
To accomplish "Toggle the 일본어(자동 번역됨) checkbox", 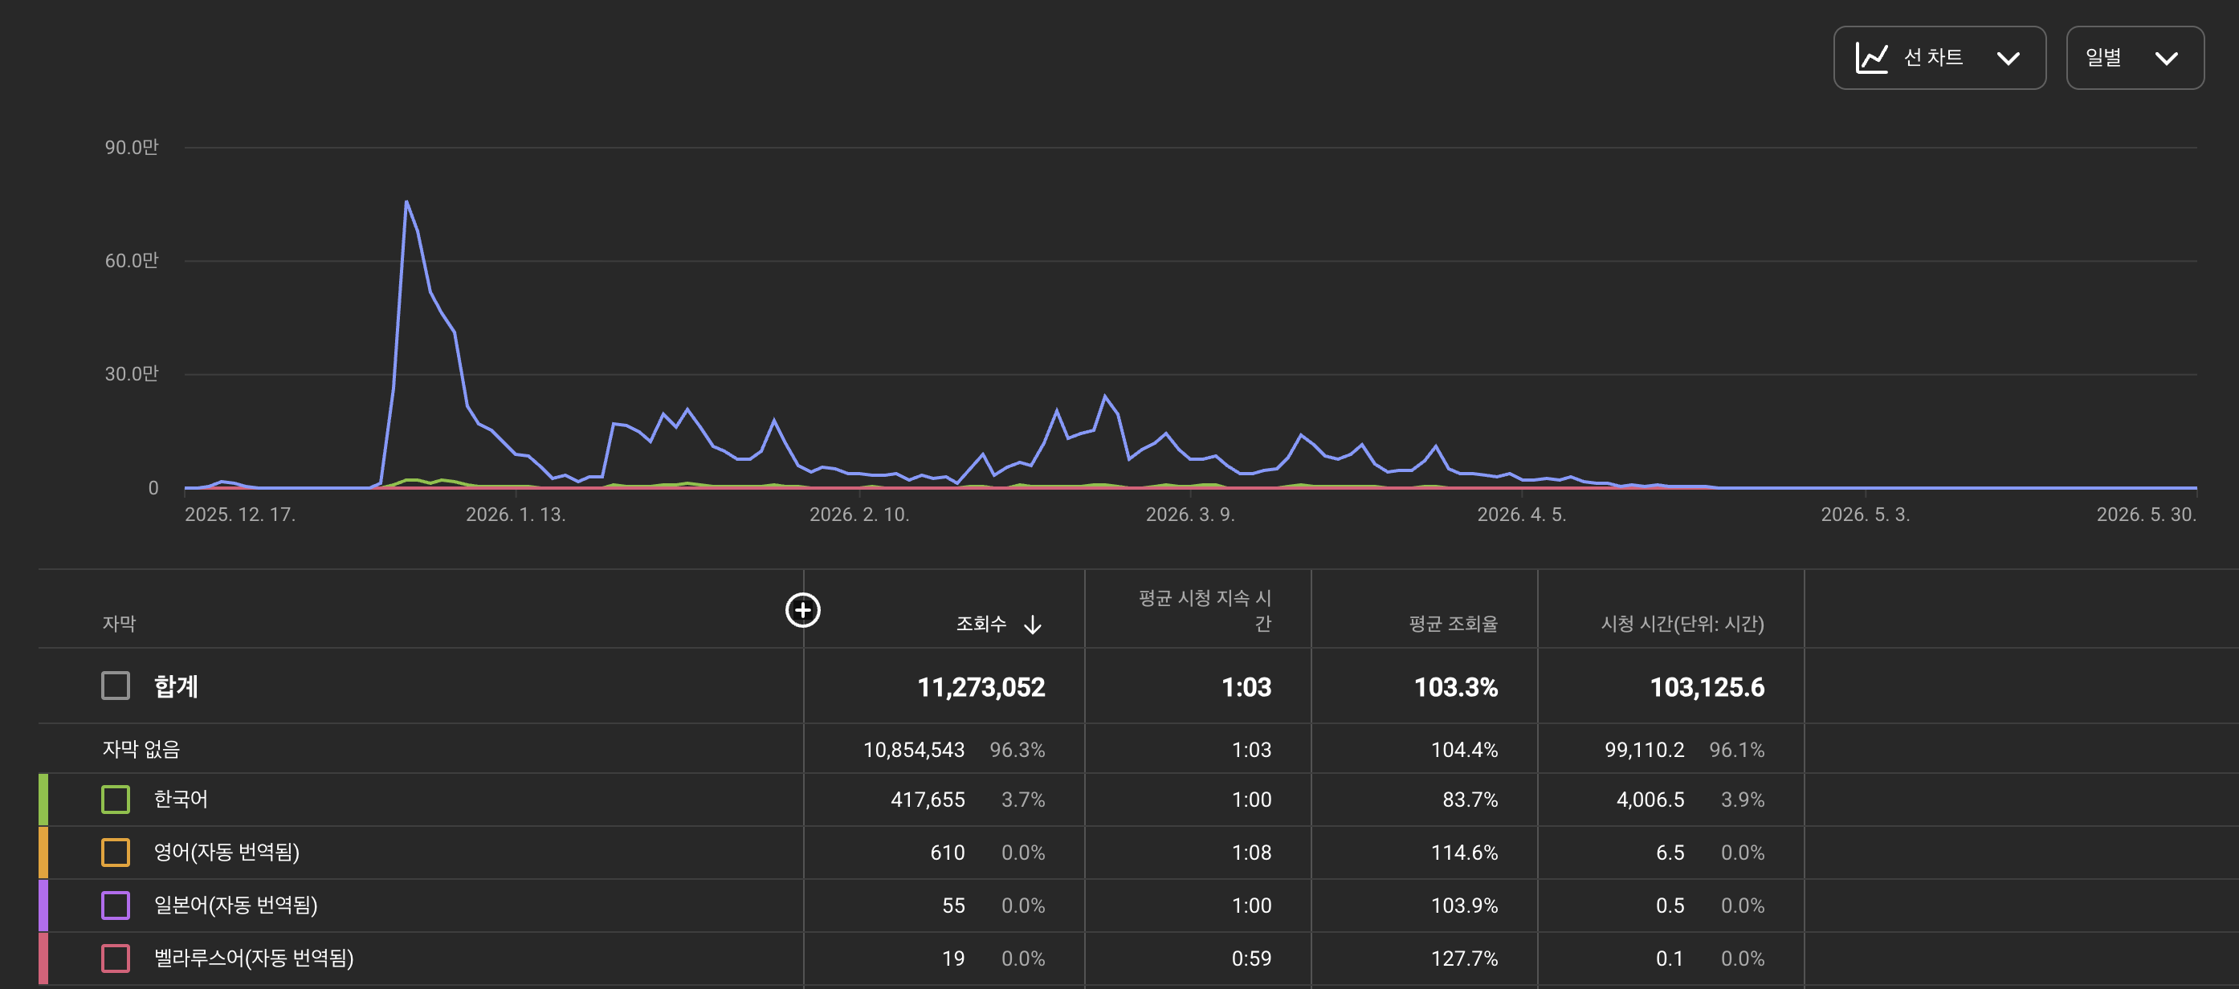I will [116, 906].
